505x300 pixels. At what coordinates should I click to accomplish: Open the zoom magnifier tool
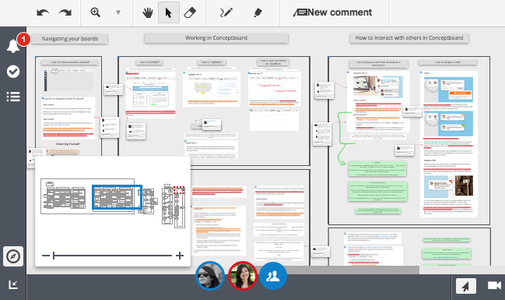96,12
